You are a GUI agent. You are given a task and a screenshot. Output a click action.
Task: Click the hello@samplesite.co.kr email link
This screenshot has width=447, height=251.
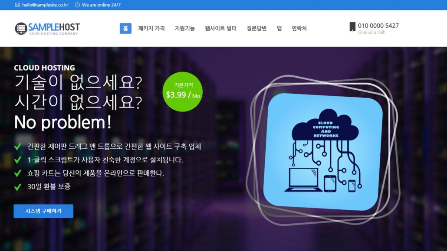click(x=45, y=5)
